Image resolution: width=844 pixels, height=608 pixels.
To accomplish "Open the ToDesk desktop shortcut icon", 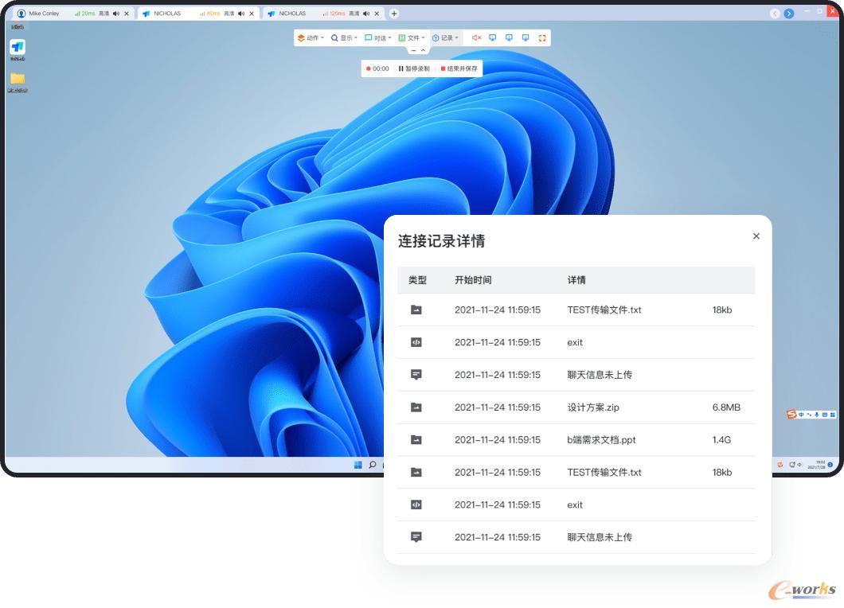I will point(18,47).
